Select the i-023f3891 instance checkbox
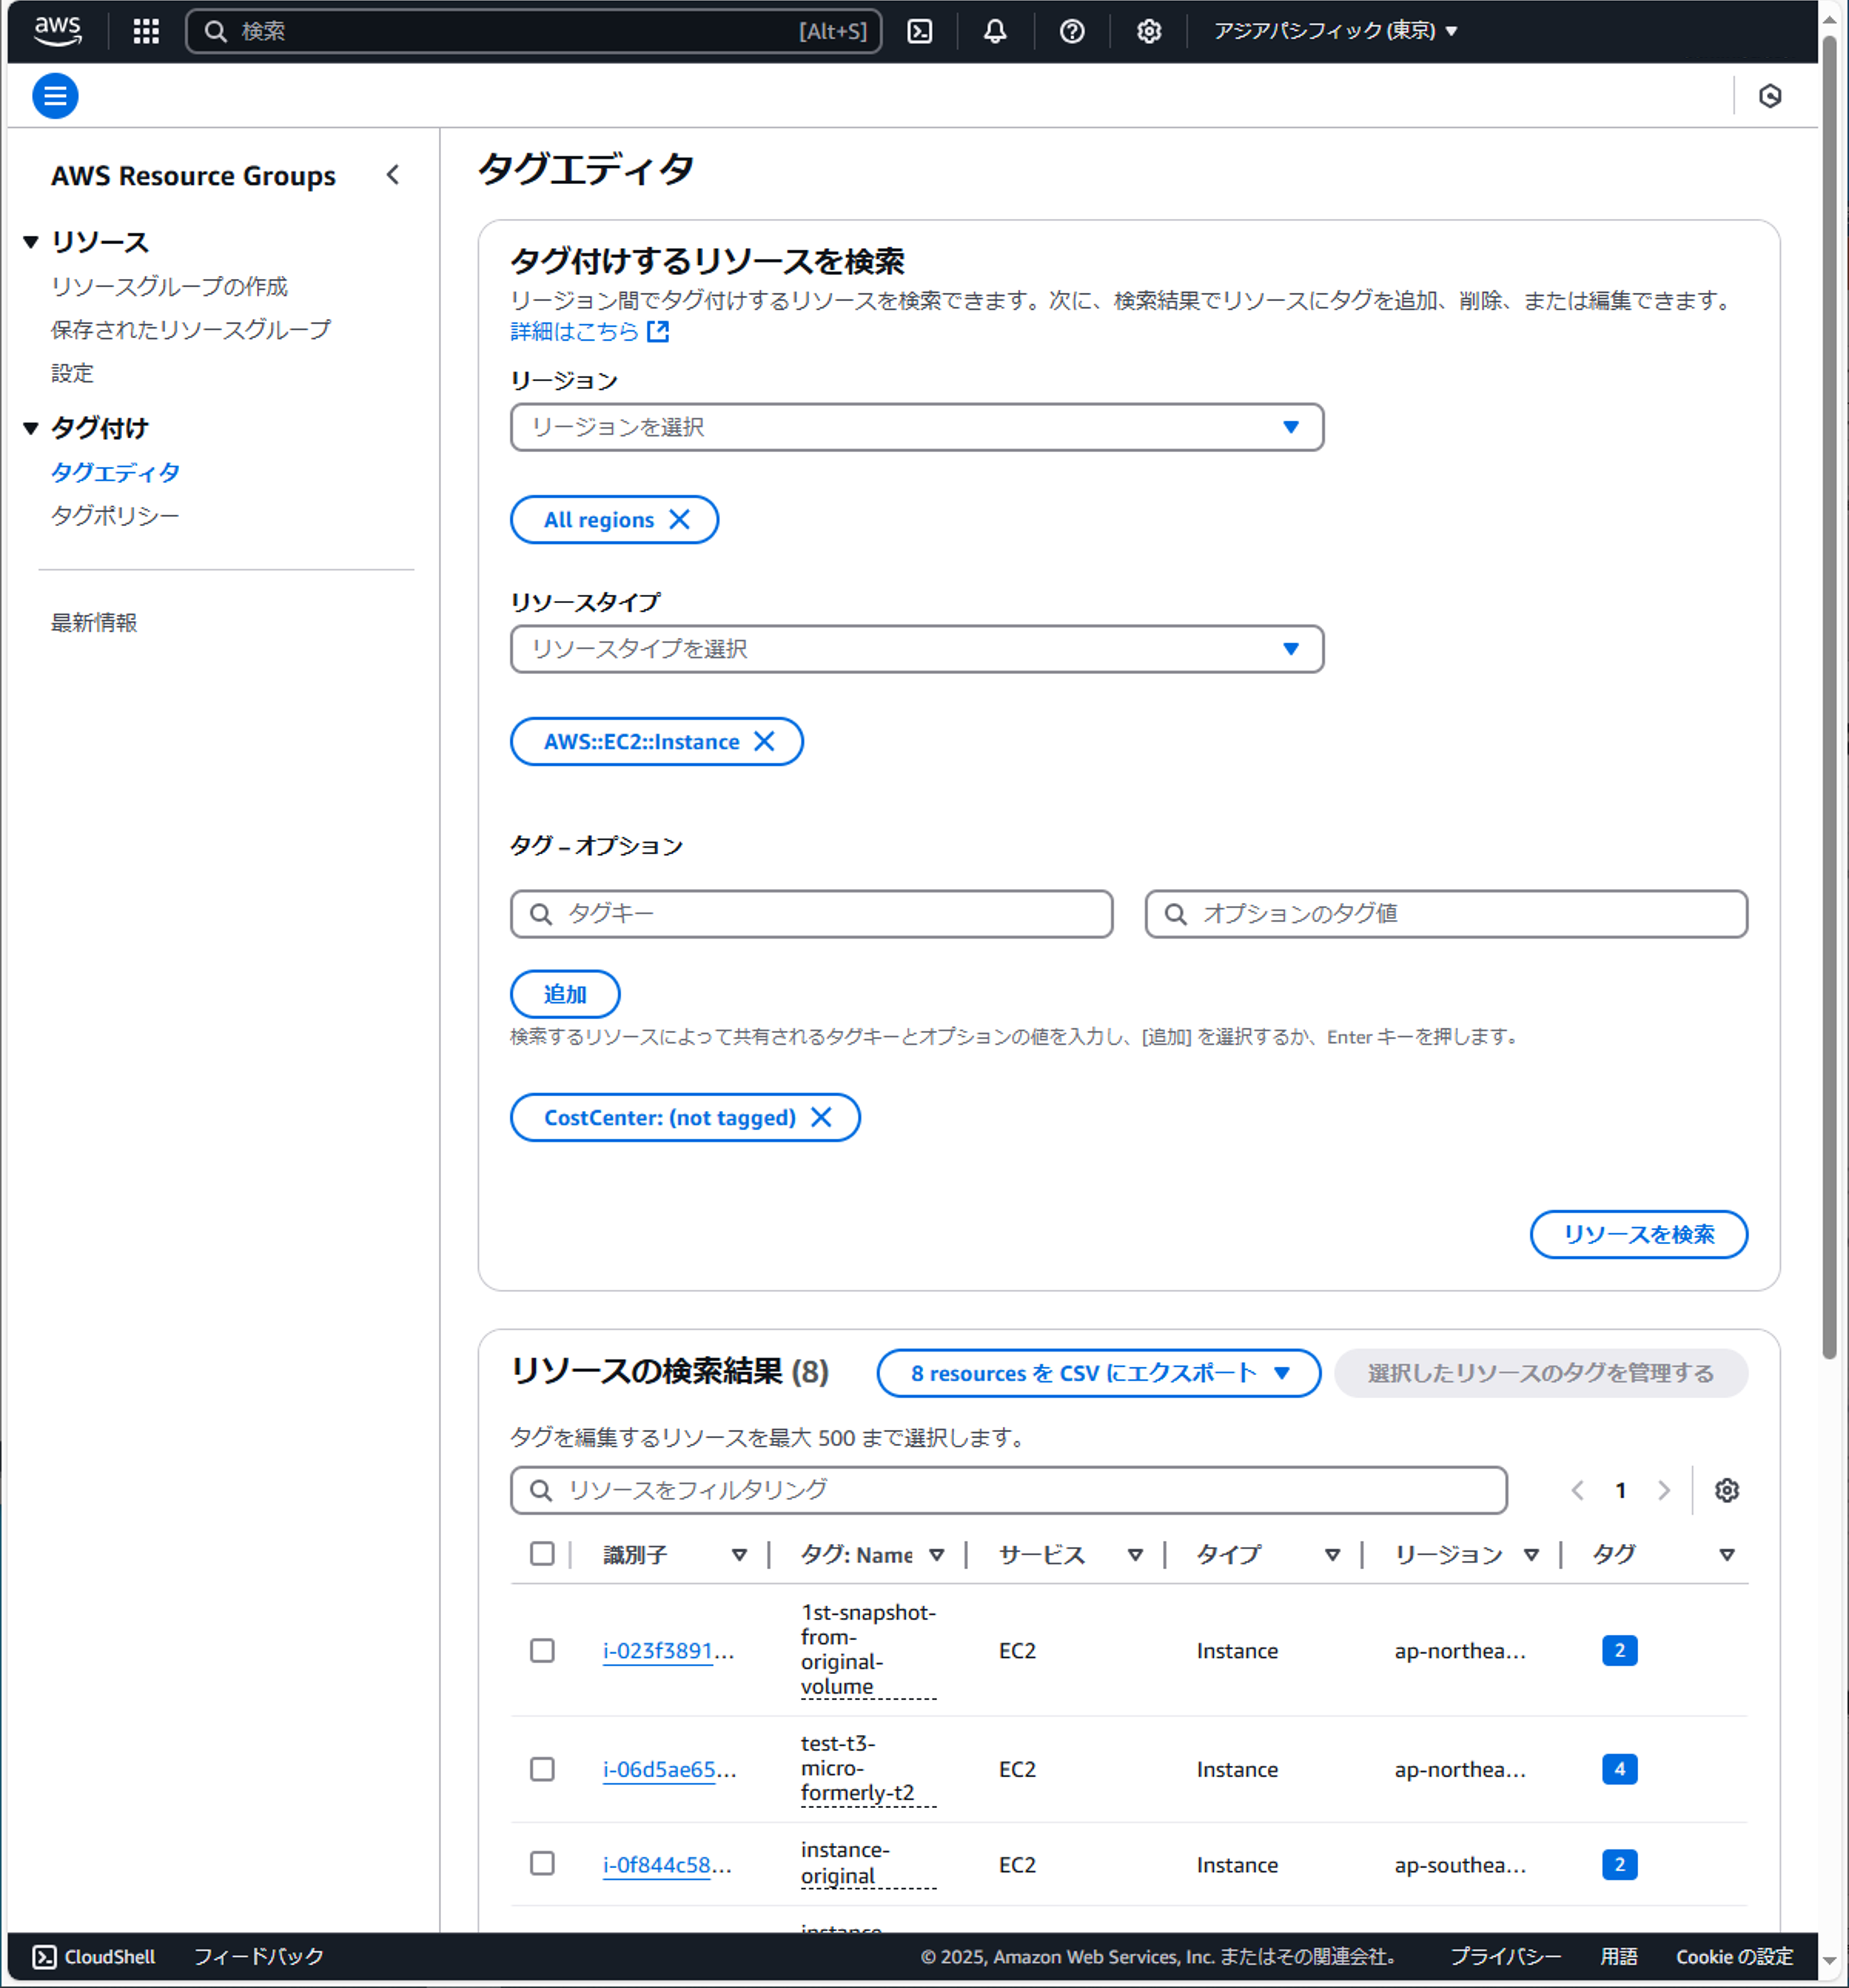Image resolution: width=1849 pixels, height=1988 pixels. point(542,1650)
